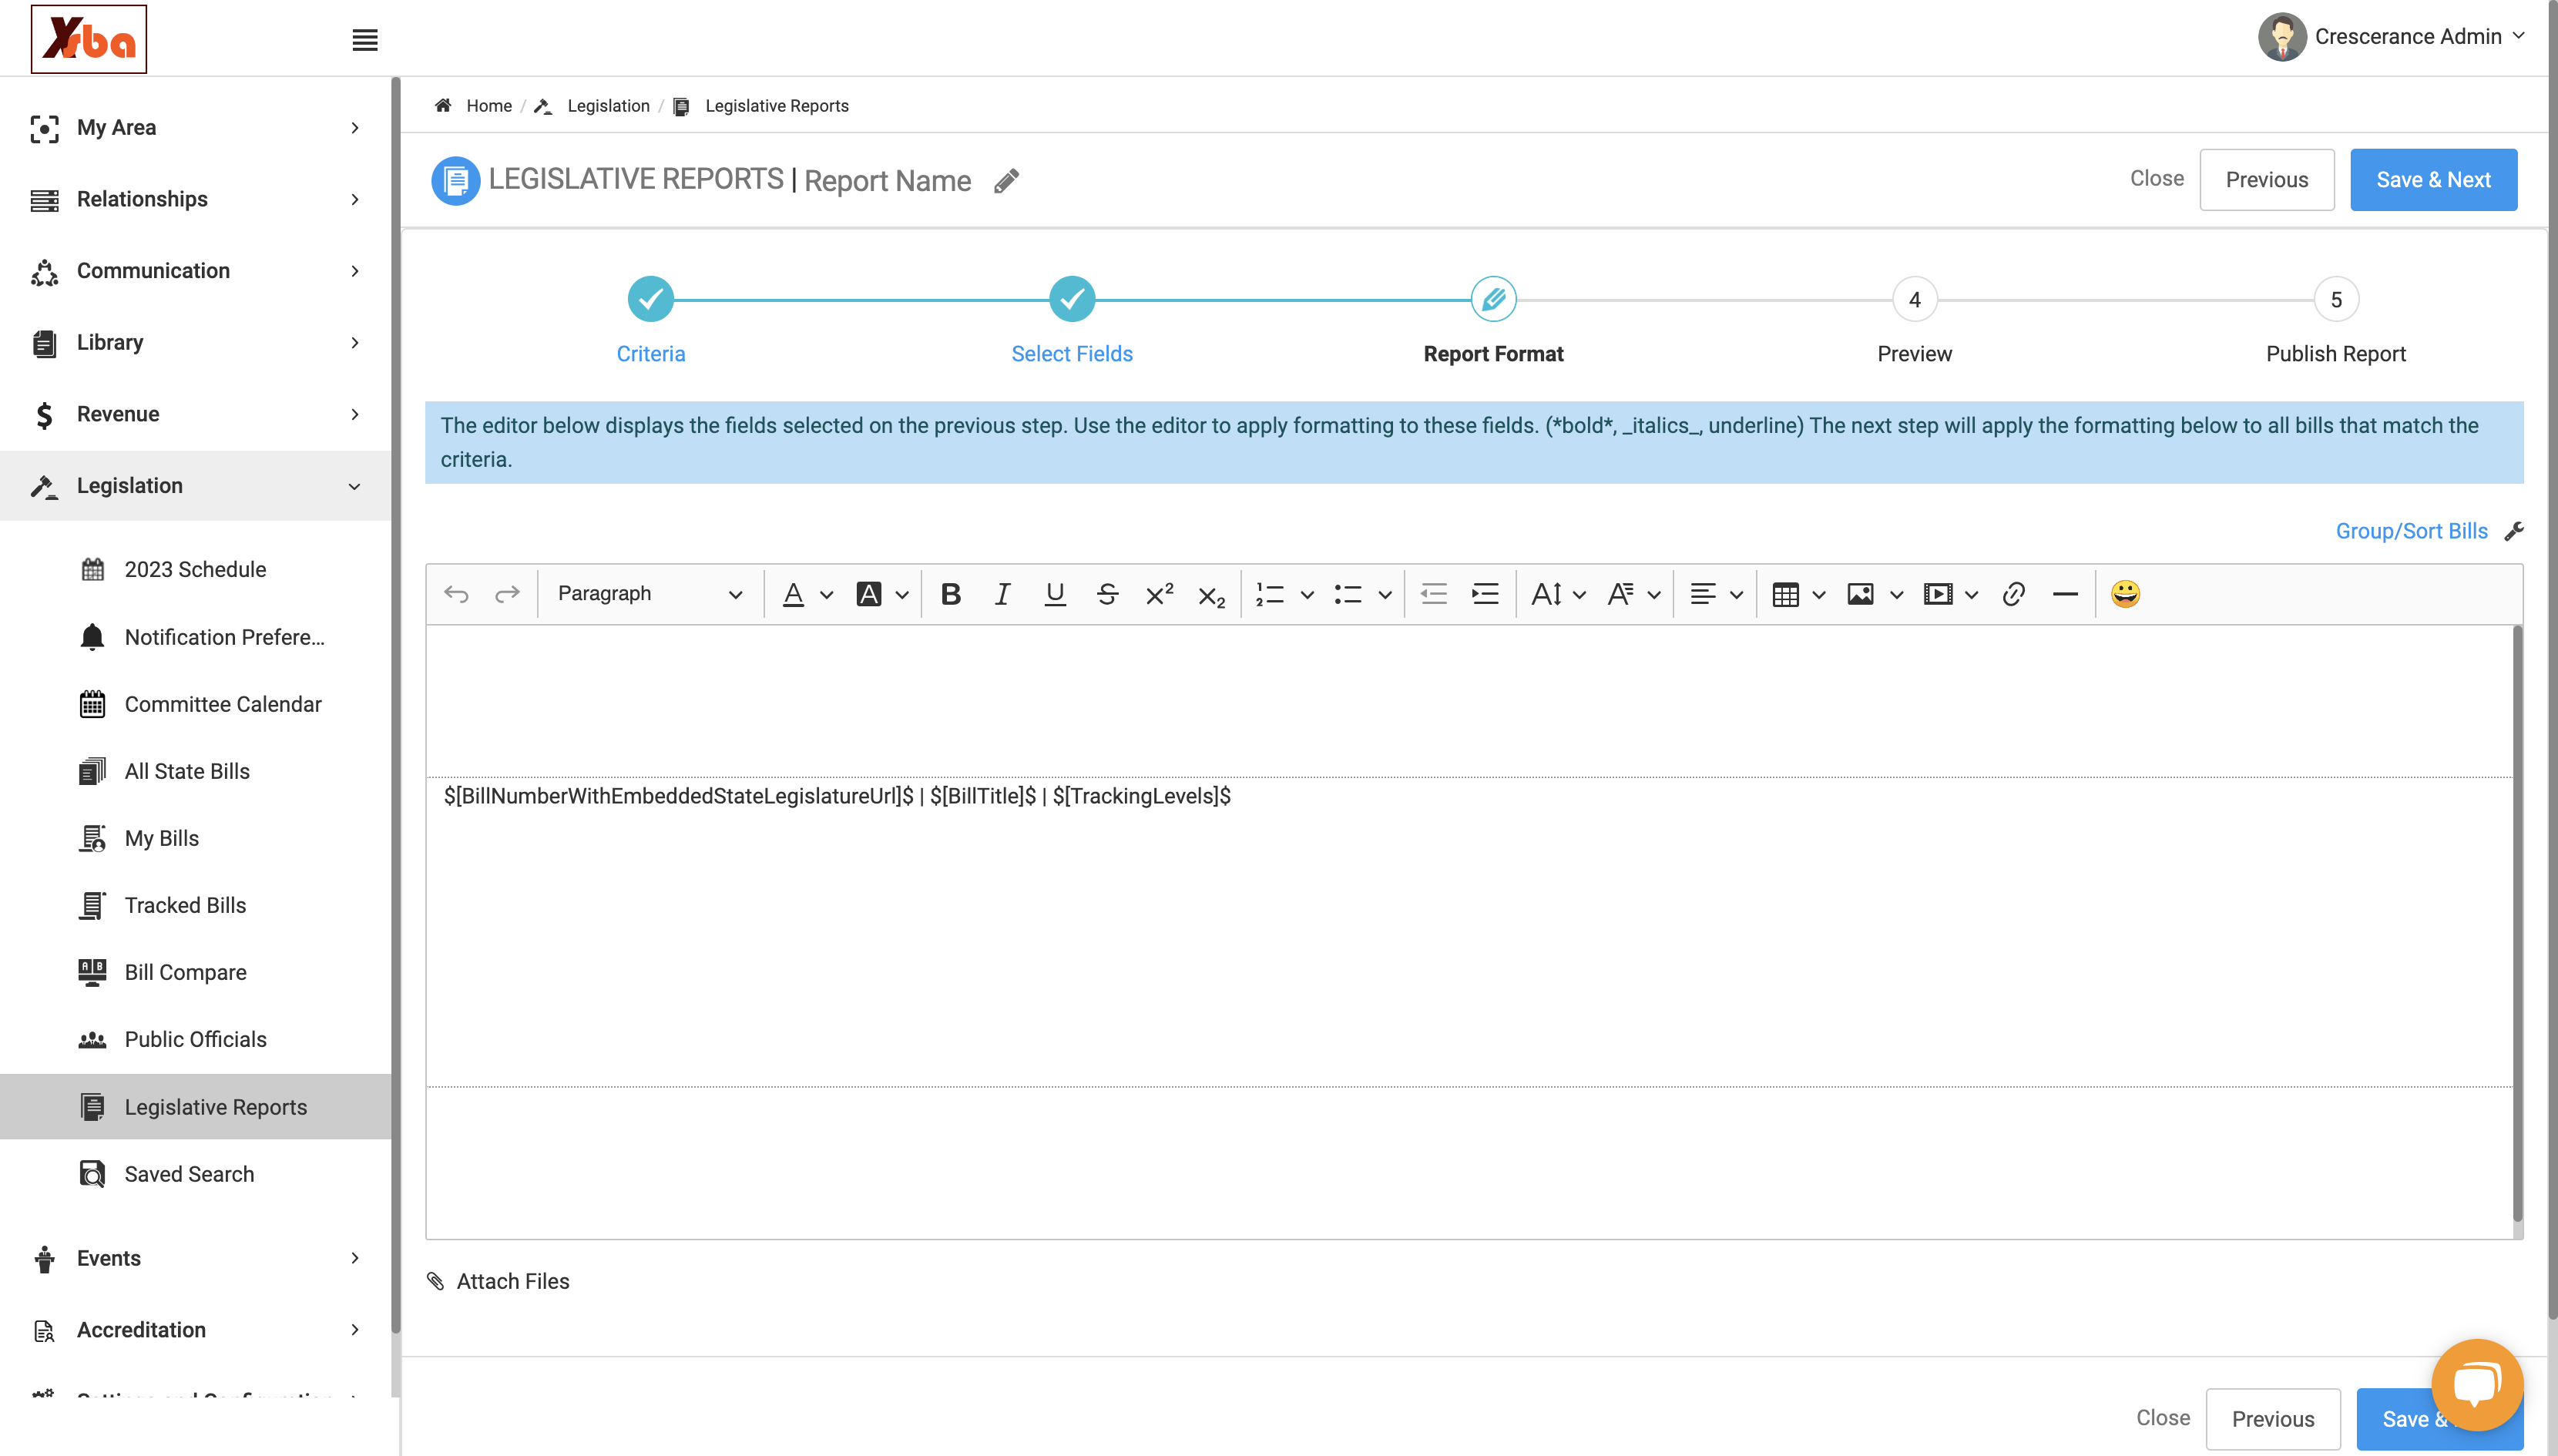Toggle sidebar with hamburger menu
Screen dimensions: 2558x1456
(365, 40)
